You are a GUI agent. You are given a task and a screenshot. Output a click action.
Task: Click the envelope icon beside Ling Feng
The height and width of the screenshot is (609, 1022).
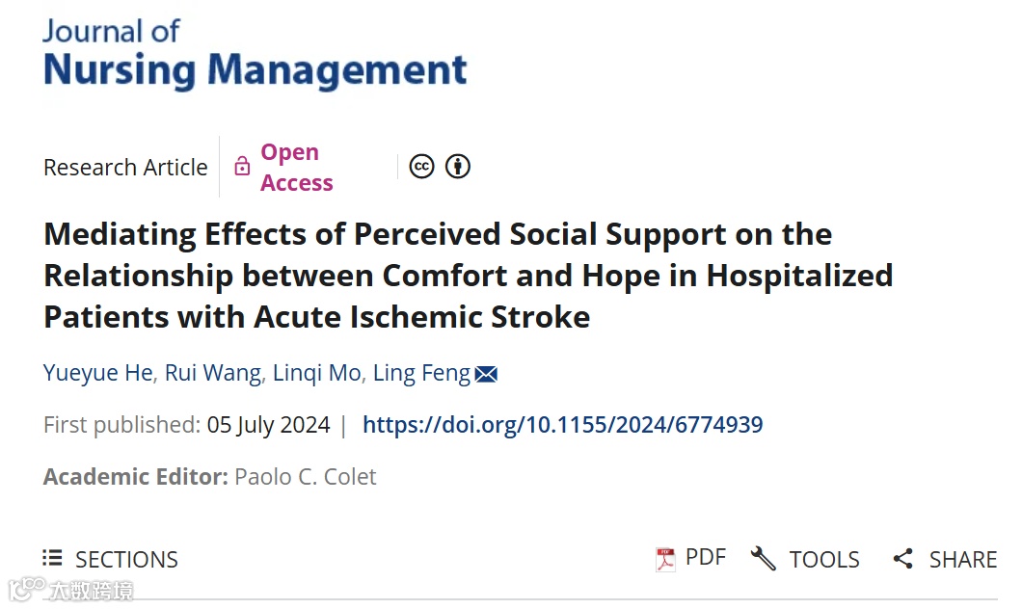(486, 374)
